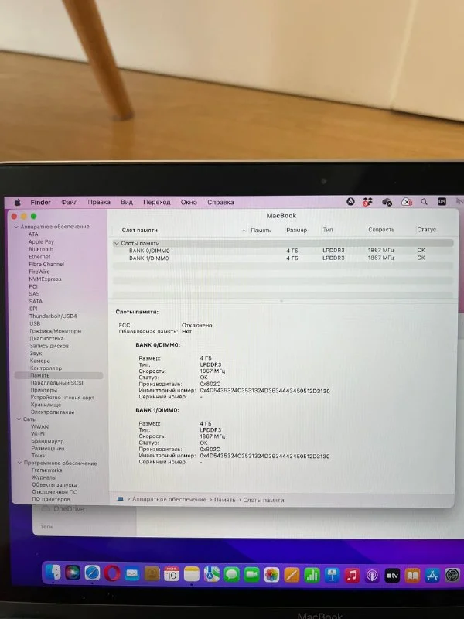Select Брандмауэр in the sidebar
The width and height of the screenshot is (464, 619).
pyautogui.click(x=47, y=441)
